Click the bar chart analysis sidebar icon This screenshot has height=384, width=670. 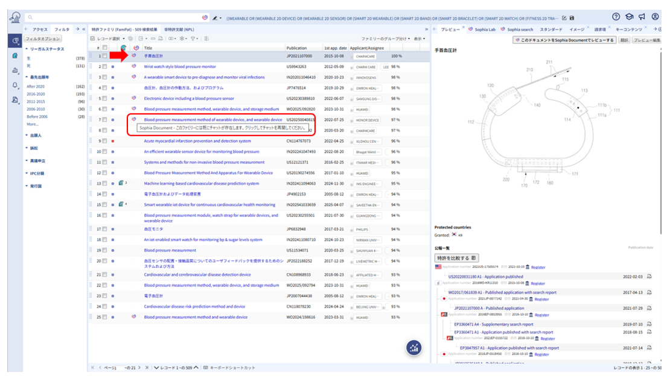tap(15, 71)
